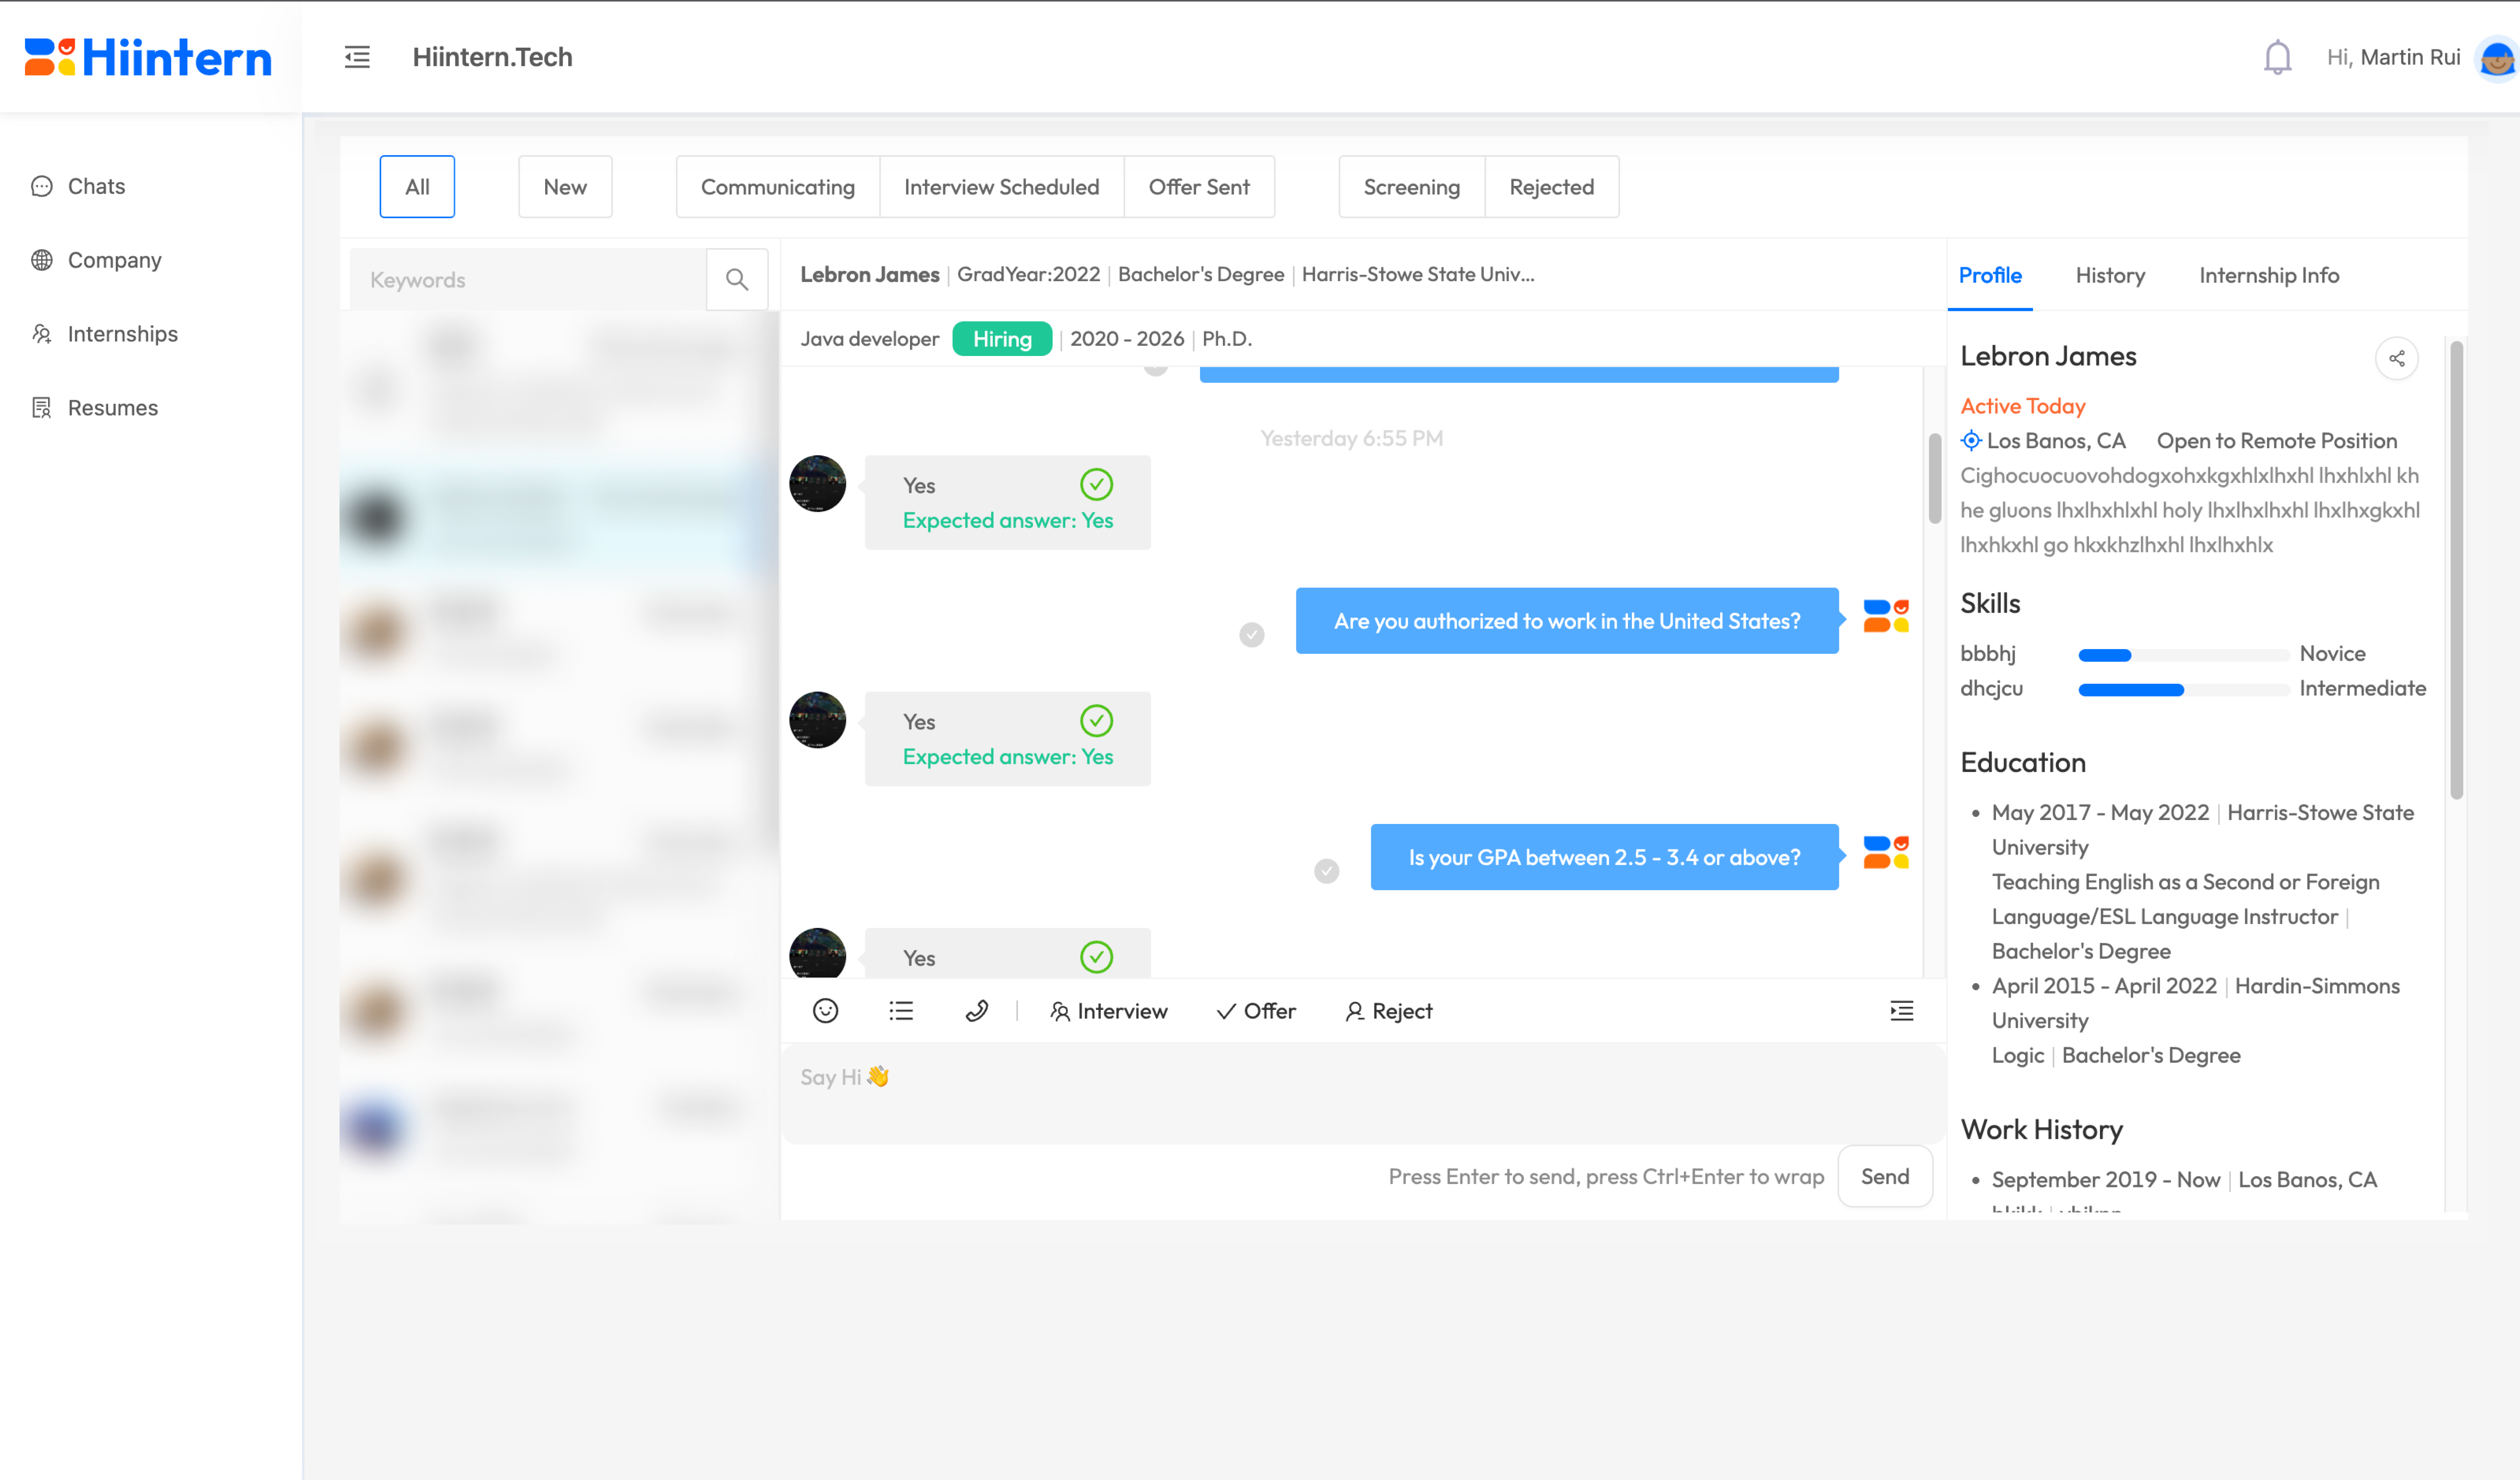
Task: Reject the candidate
Action: (x=1388, y=1011)
